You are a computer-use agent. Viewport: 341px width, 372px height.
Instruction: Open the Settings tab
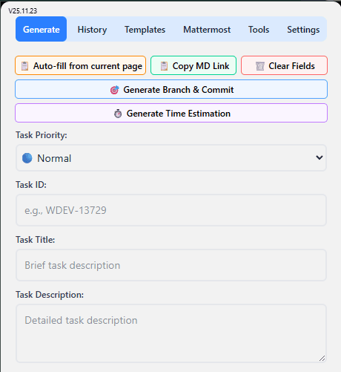tap(303, 30)
